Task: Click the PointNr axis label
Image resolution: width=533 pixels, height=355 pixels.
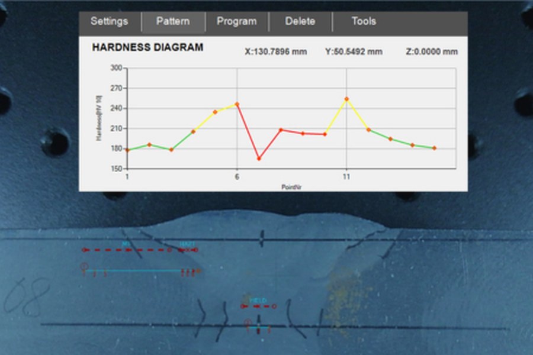Action: pos(291,187)
